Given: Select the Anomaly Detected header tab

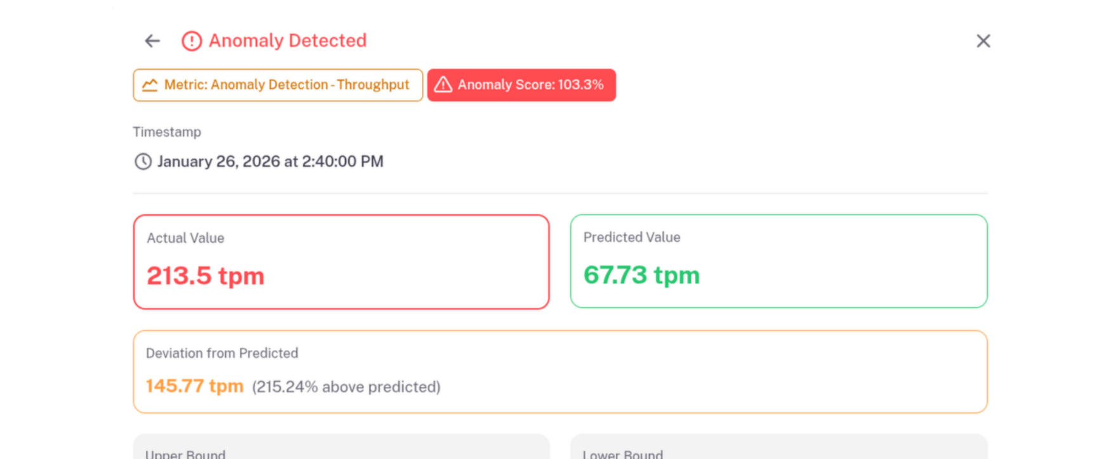Looking at the screenshot, I should pyautogui.click(x=289, y=41).
